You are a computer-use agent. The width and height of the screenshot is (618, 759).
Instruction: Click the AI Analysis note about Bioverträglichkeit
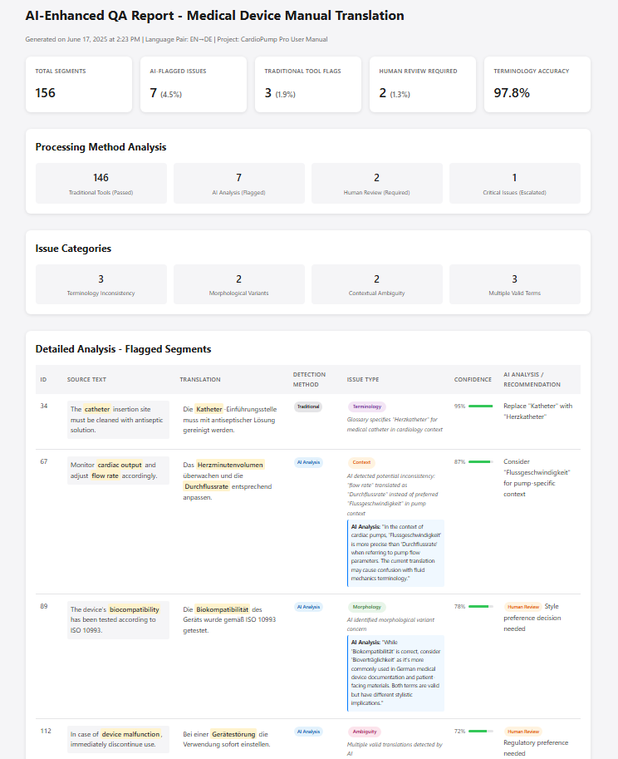(x=395, y=673)
